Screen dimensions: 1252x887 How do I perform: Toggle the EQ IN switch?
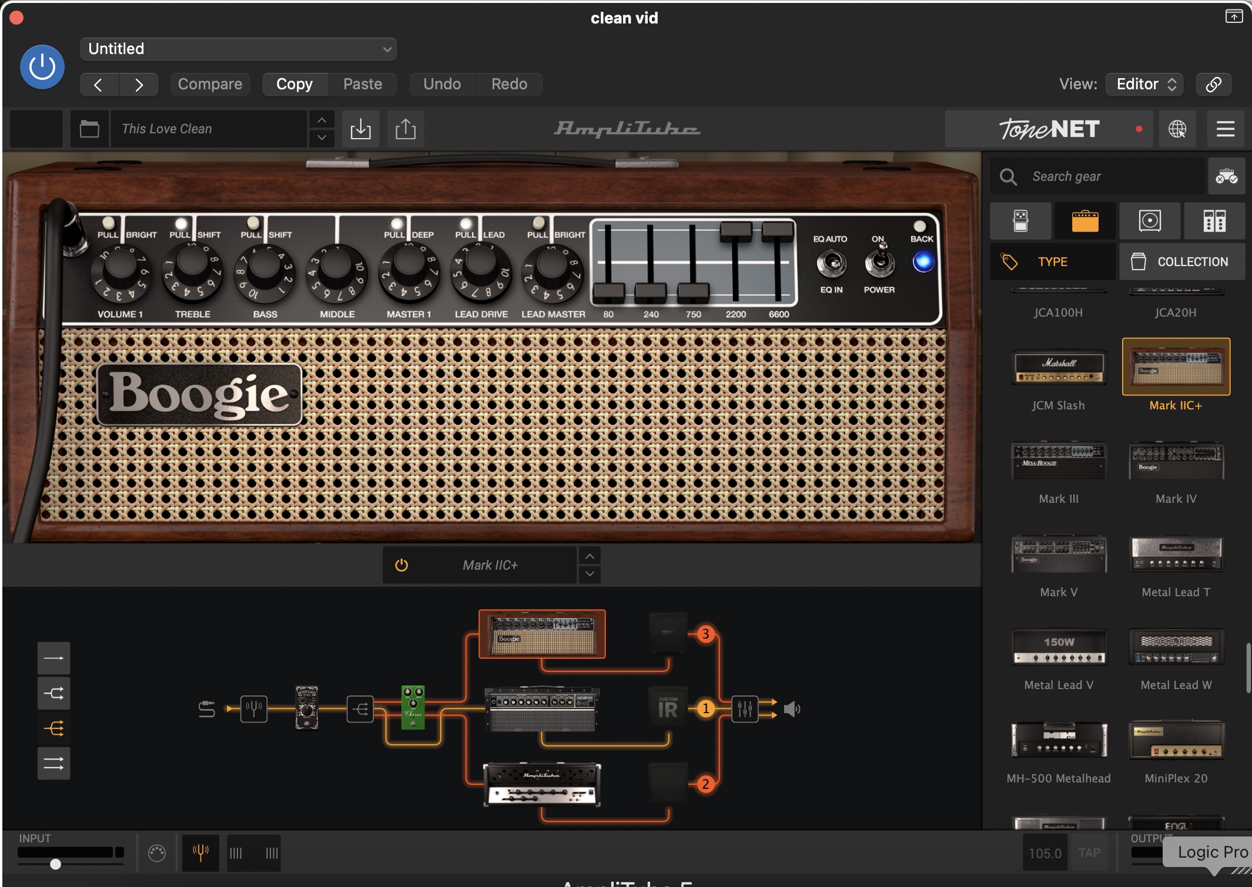point(831,263)
